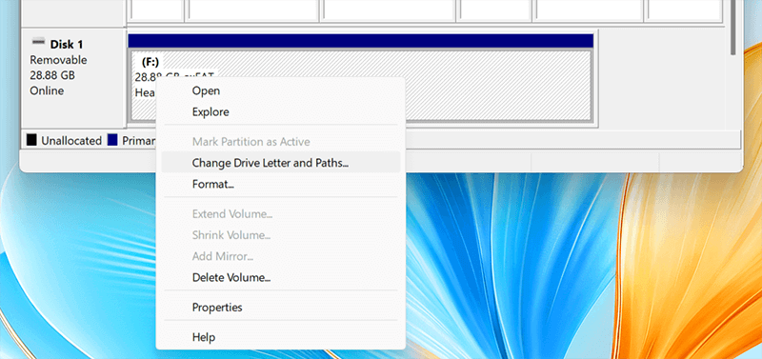The width and height of the screenshot is (762, 359).
Task: Click the greyed Shrink Volume... entry
Action: pyautogui.click(x=280, y=235)
